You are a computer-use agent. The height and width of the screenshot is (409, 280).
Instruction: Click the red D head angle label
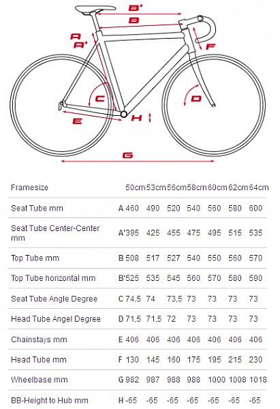coord(196,99)
